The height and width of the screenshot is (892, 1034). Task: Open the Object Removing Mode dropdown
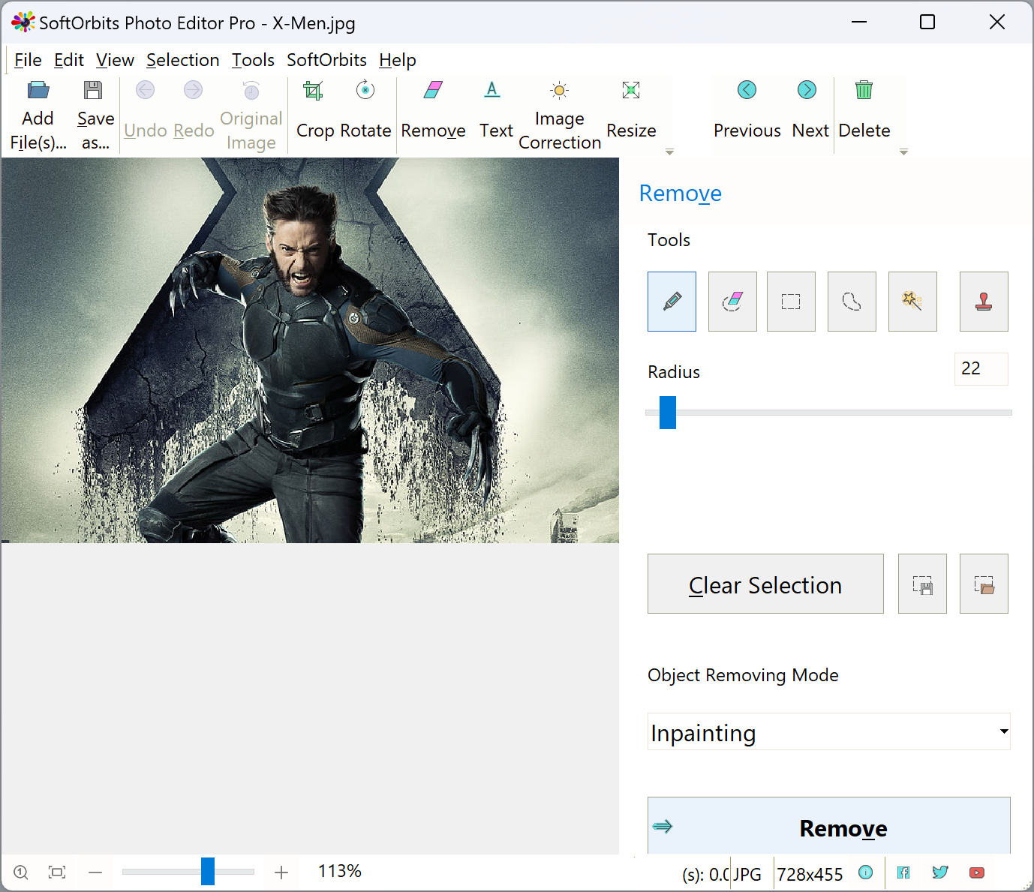[829, 732]
